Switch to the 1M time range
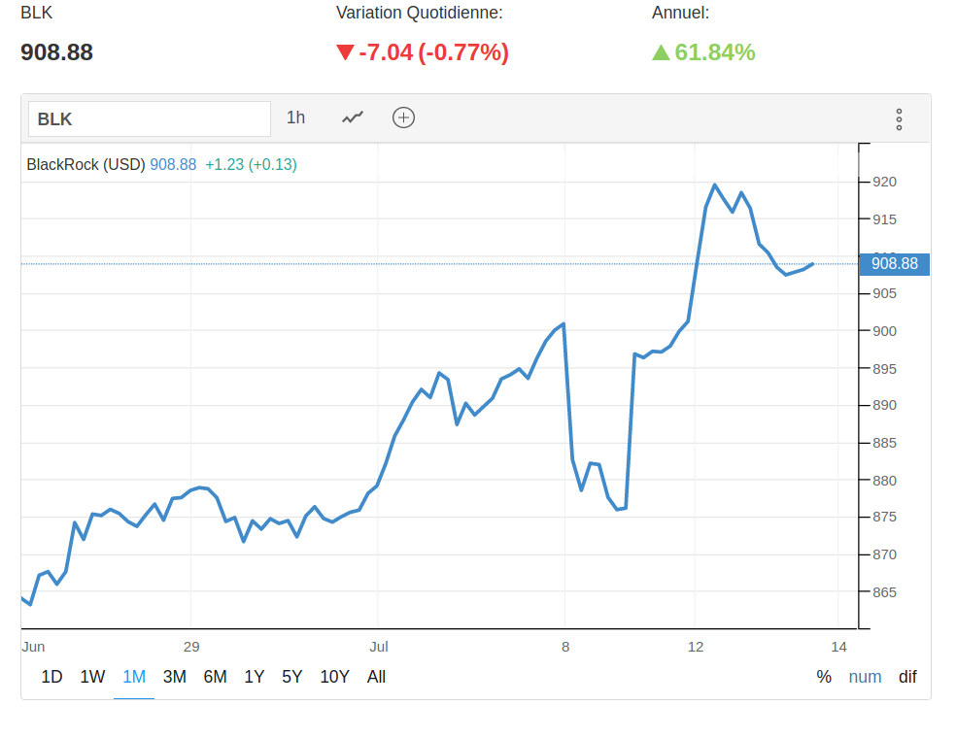 pos(134,677)
